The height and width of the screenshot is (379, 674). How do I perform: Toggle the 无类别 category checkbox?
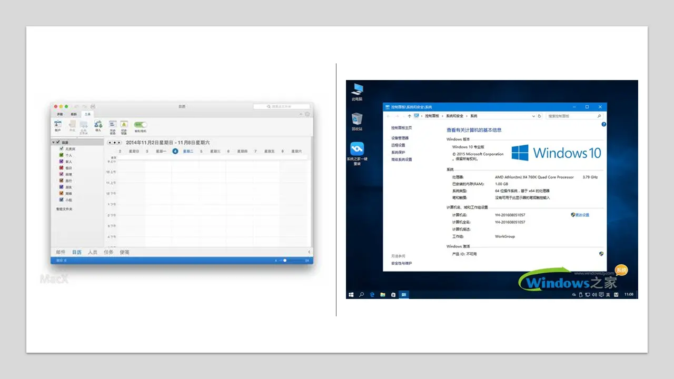62,149
